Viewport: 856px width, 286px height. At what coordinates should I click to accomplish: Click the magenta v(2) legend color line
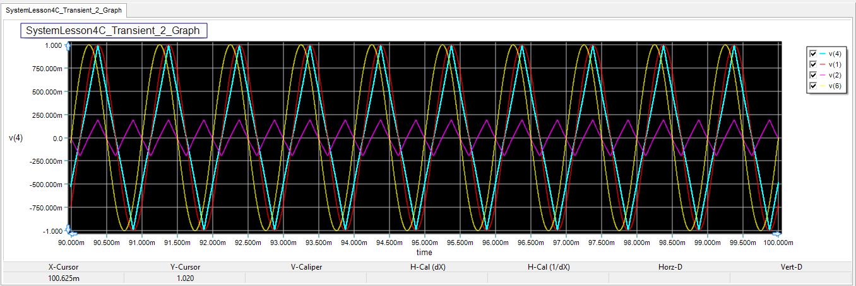click(822, 75)
